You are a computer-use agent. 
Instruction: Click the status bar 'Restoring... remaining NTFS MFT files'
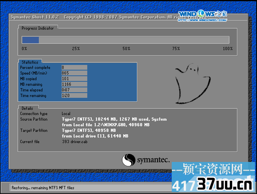coord(43,188)
